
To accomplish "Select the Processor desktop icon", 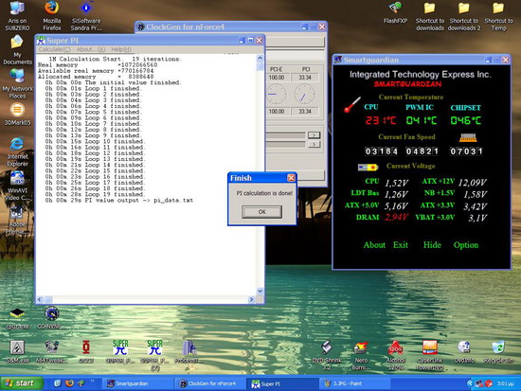I will click(189, 351).
